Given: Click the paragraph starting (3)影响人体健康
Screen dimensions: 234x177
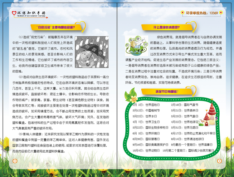Looking at the screenshot, I should 61,143.
